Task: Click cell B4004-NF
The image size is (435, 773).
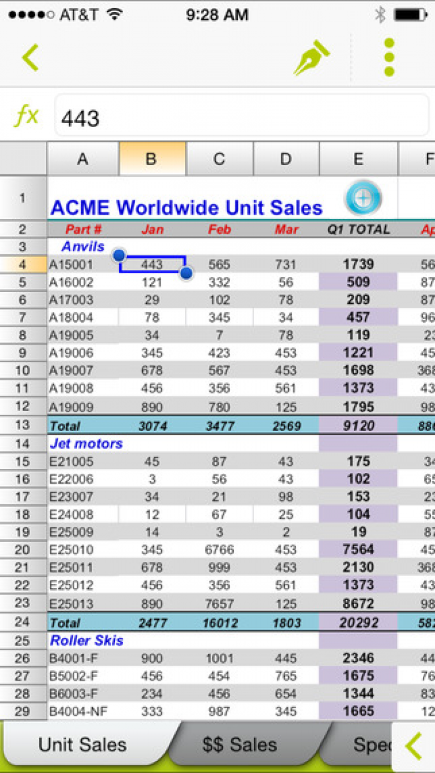Action: pos(83,711)
